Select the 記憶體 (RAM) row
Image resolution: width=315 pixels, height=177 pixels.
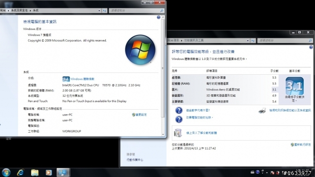225,84
